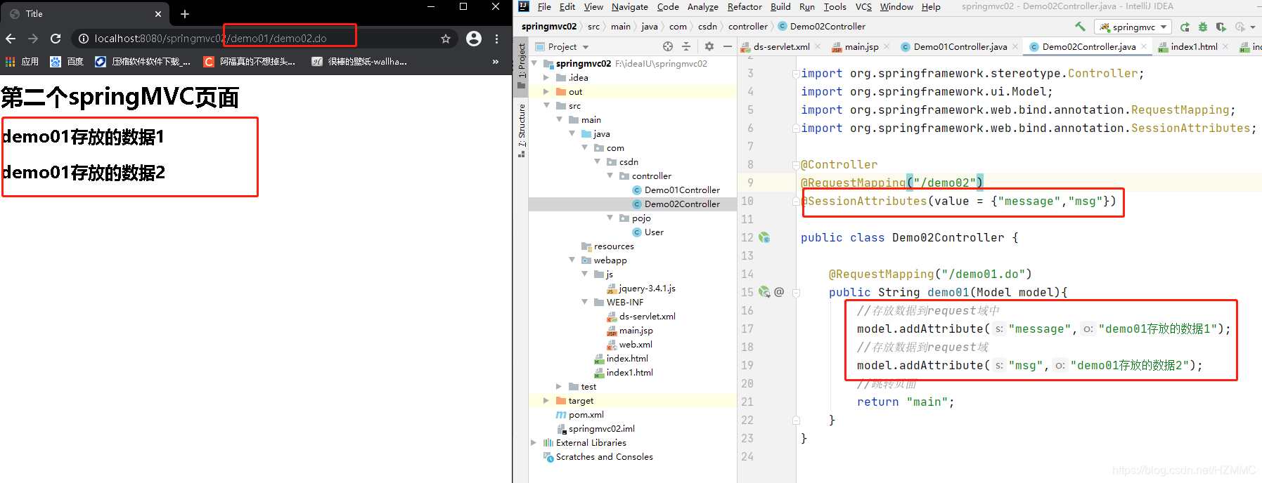Open the Edit menu in IntelliJ
This screenshot has height=483, width=1262.
point(567,7)
